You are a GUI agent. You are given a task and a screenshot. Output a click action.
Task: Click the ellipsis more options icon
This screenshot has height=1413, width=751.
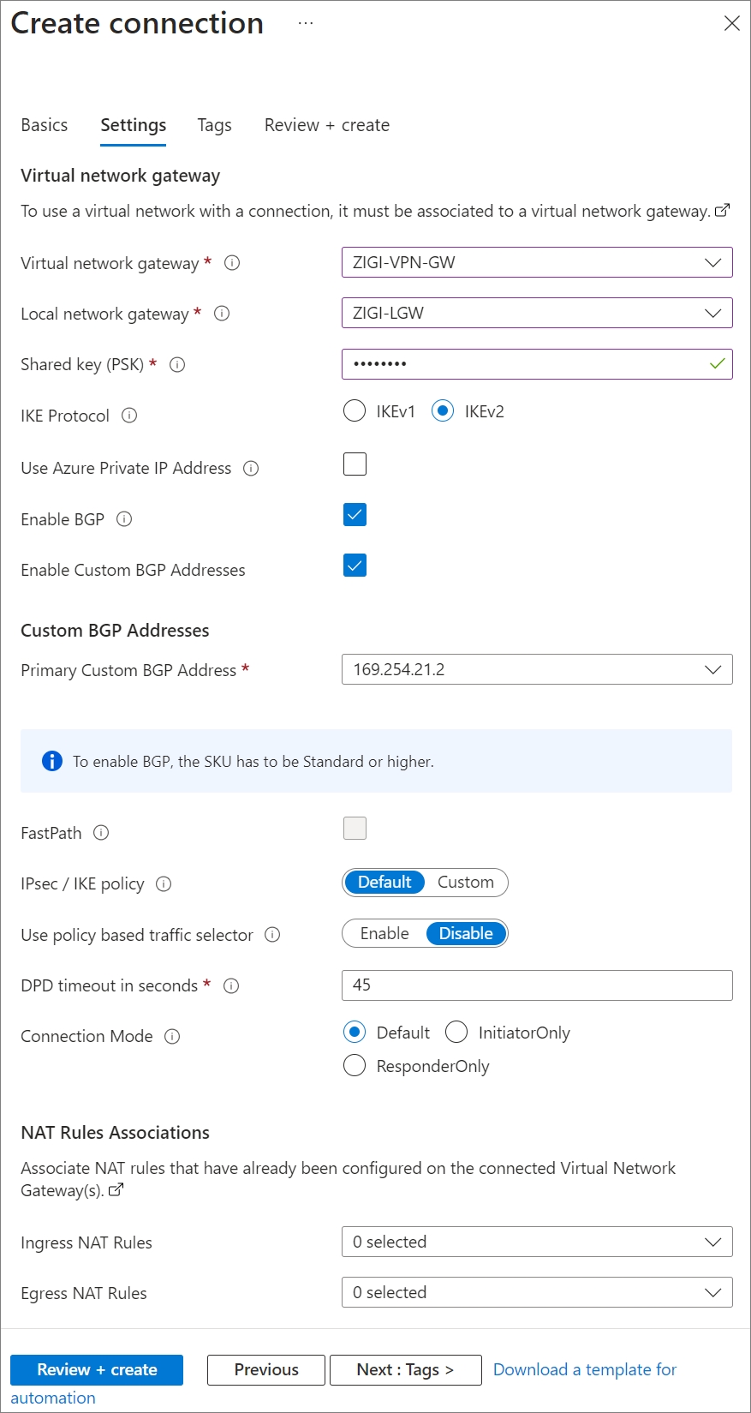click(306, 23)
